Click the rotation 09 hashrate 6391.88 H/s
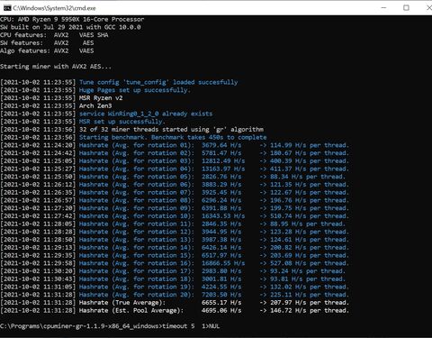Screen dimensions: 432x338 221,208
